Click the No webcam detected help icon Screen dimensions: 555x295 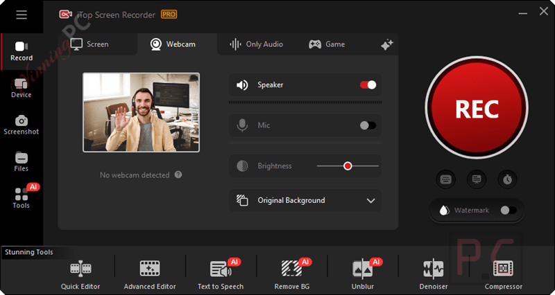click(x=178, y=175)
